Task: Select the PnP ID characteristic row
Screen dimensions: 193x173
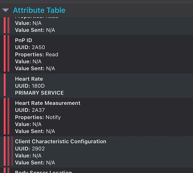Action: (96, 54)
